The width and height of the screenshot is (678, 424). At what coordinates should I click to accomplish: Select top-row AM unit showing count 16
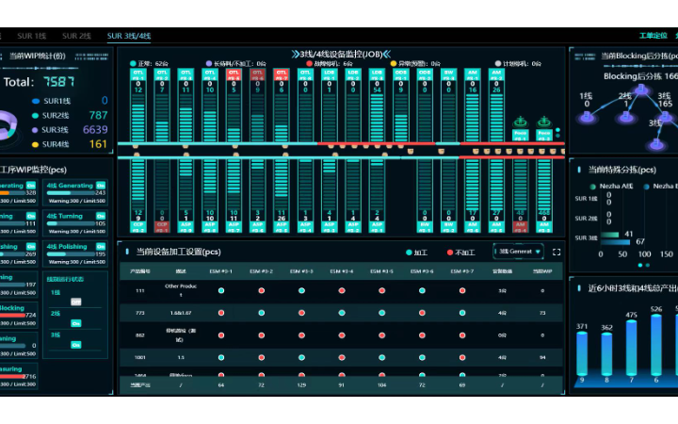[473, 105]
